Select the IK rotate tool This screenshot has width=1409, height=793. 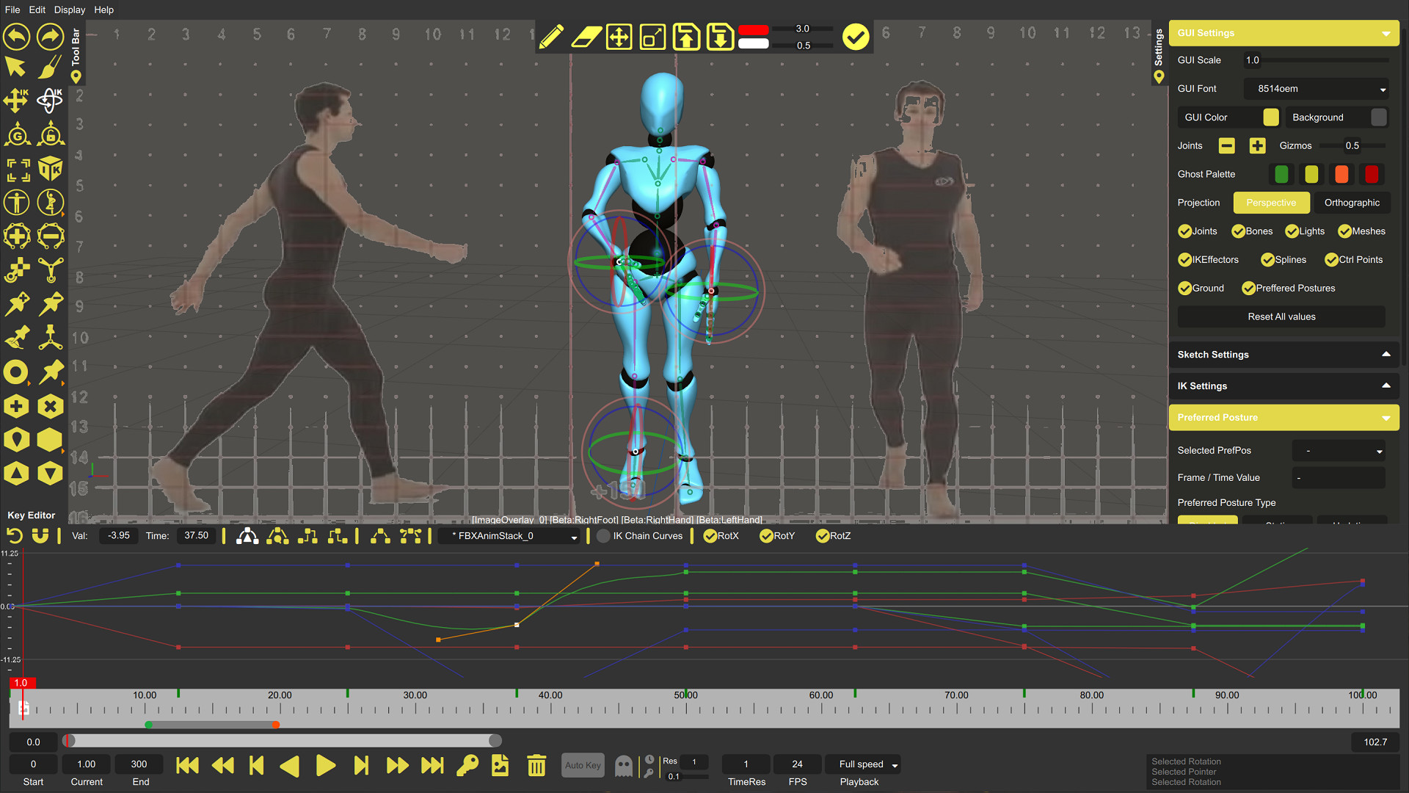[x=50, y=101]
